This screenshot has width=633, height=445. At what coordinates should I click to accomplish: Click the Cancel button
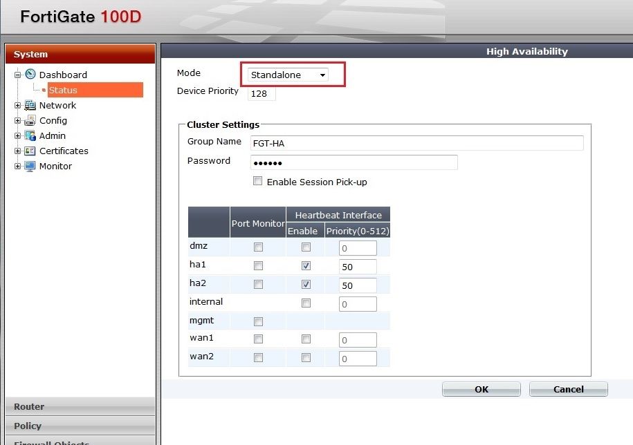569,389
